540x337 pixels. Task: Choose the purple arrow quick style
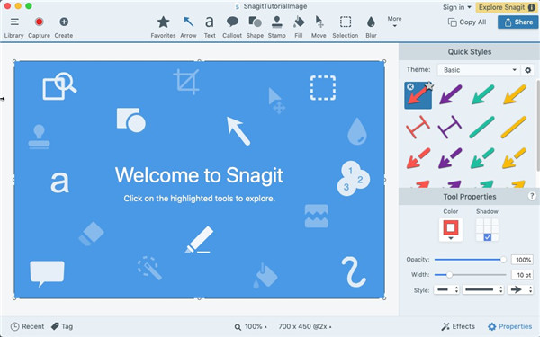450,94
